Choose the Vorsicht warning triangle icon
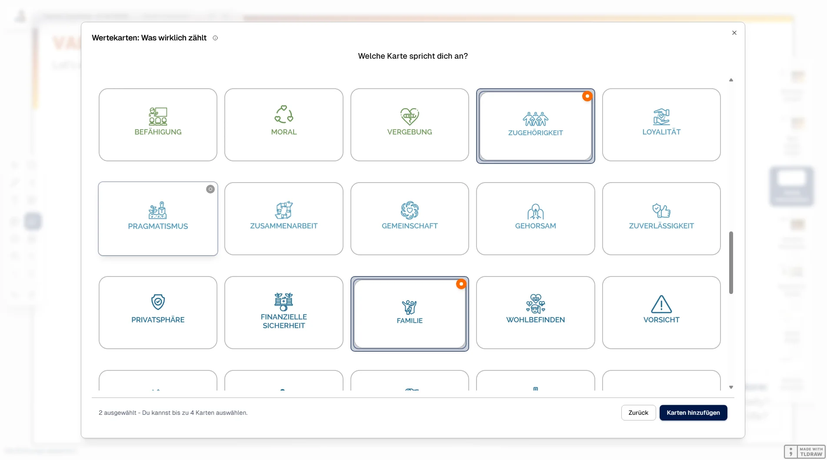827x460 pixels. pos(661,304)
